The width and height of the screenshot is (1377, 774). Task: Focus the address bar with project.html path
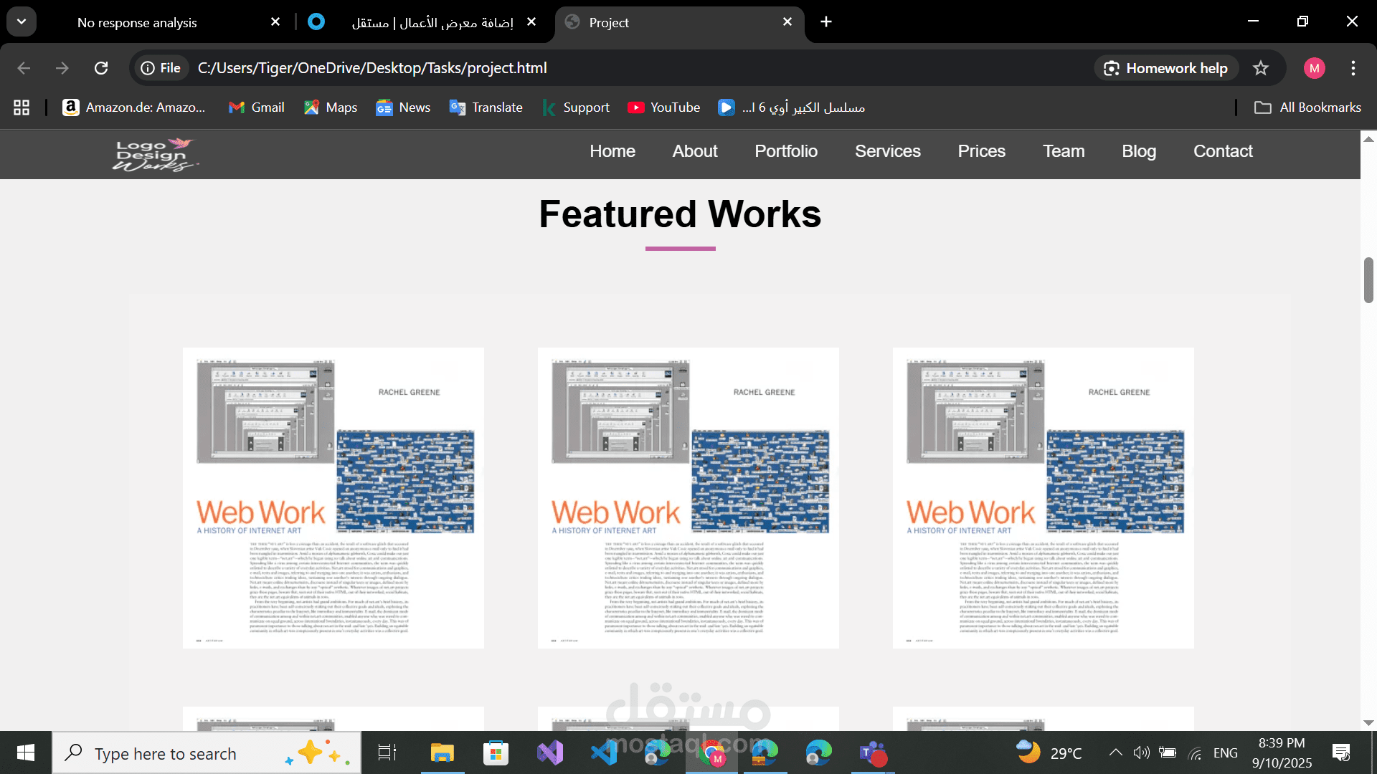tap(372, 68)
